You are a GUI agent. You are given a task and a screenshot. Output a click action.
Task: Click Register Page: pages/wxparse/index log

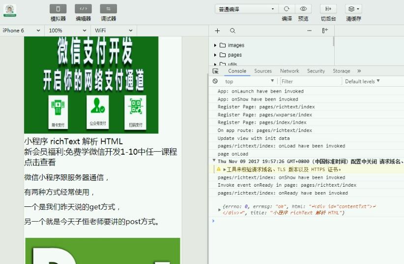(264, 115)
